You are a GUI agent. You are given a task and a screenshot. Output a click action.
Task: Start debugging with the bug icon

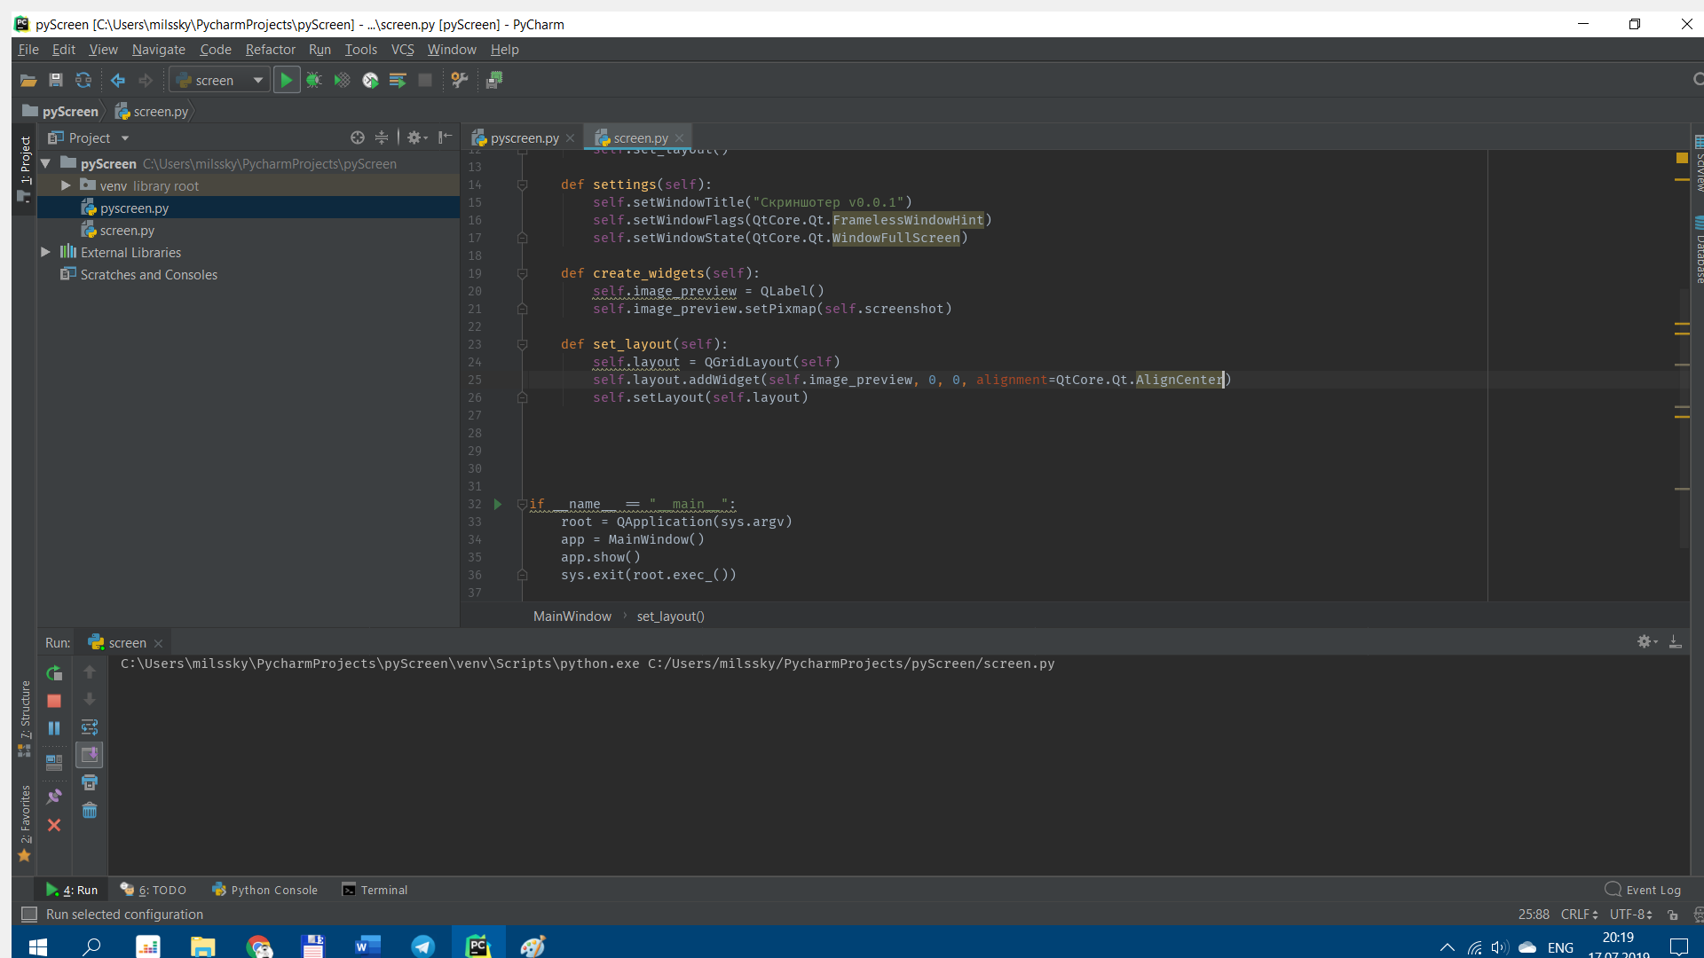(314, 81)
